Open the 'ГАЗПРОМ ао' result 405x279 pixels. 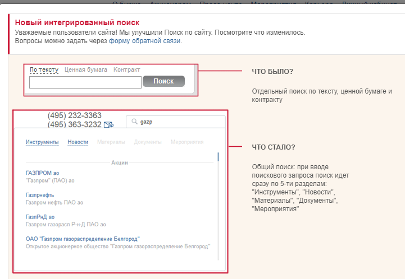(x=42, y=173)
